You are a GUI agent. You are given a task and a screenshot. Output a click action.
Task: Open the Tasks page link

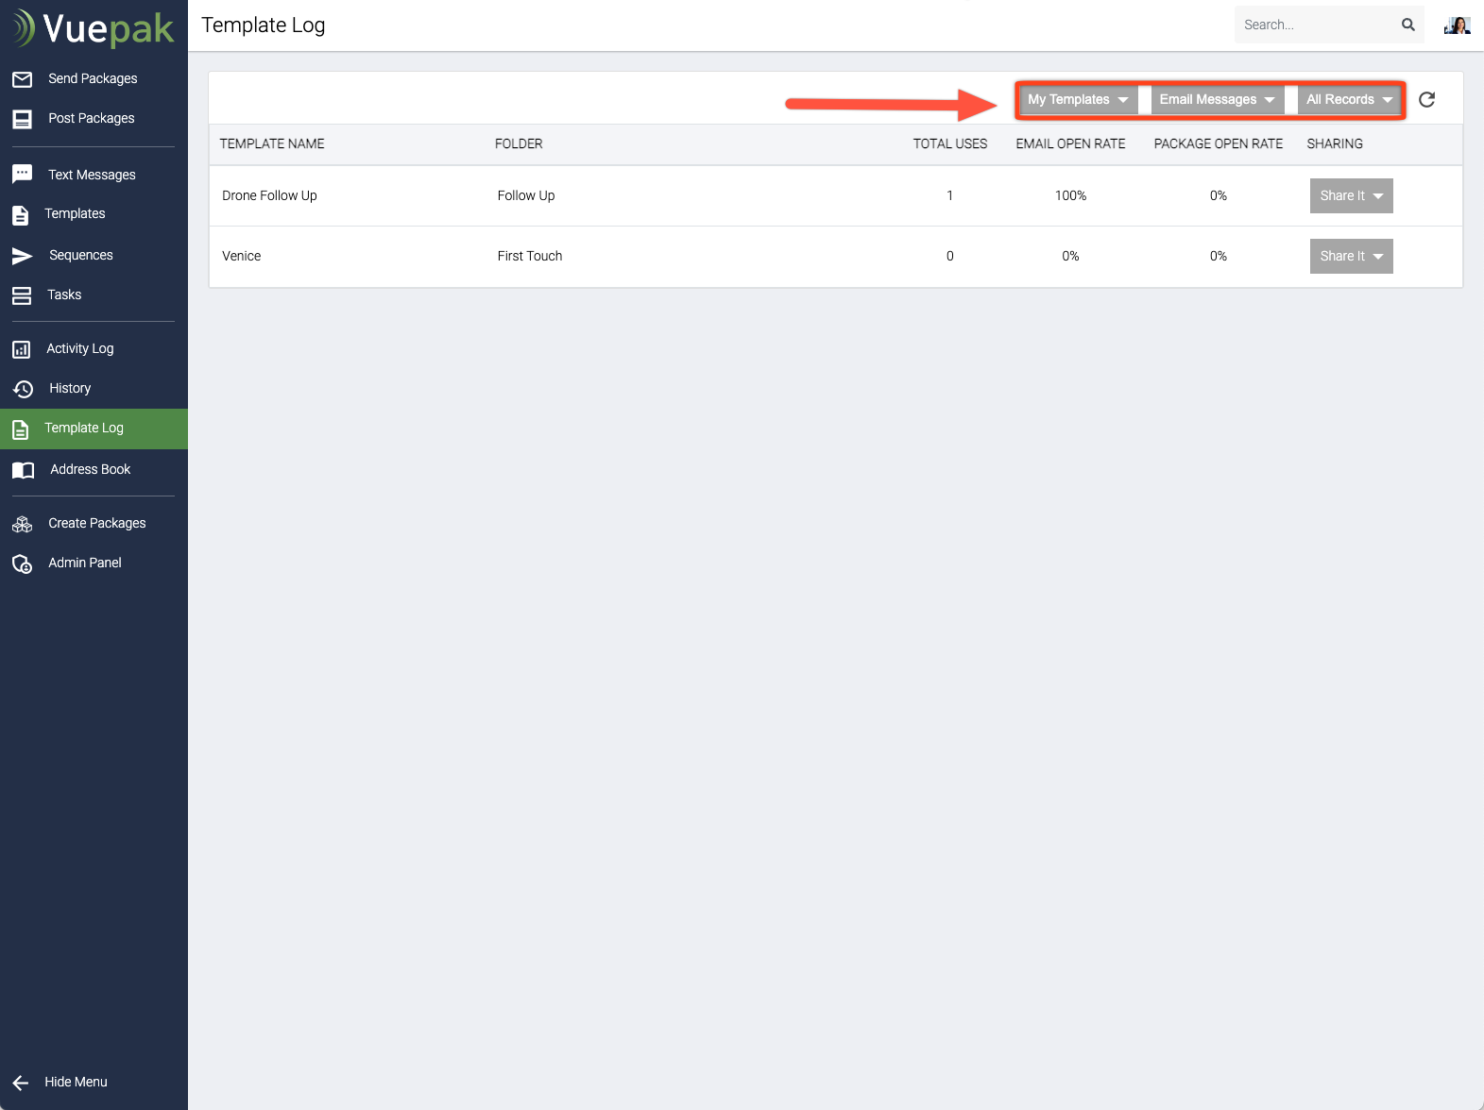coord(64,295)
